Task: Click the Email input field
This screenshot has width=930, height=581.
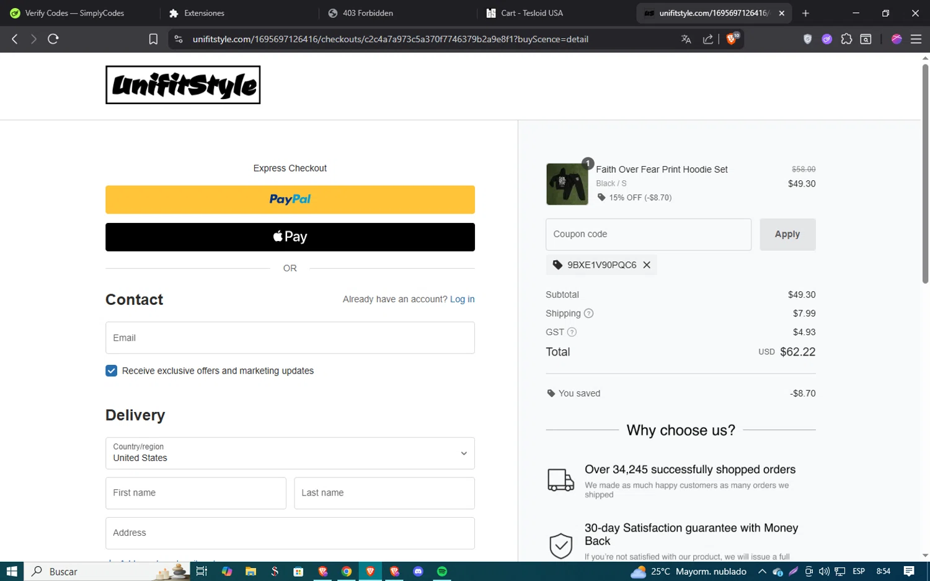Action: (x=290, y=338)
